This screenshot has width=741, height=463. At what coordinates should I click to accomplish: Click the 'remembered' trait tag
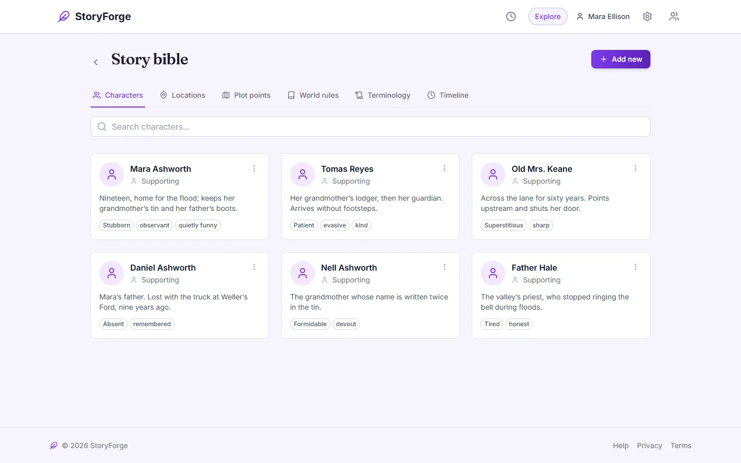152,324
